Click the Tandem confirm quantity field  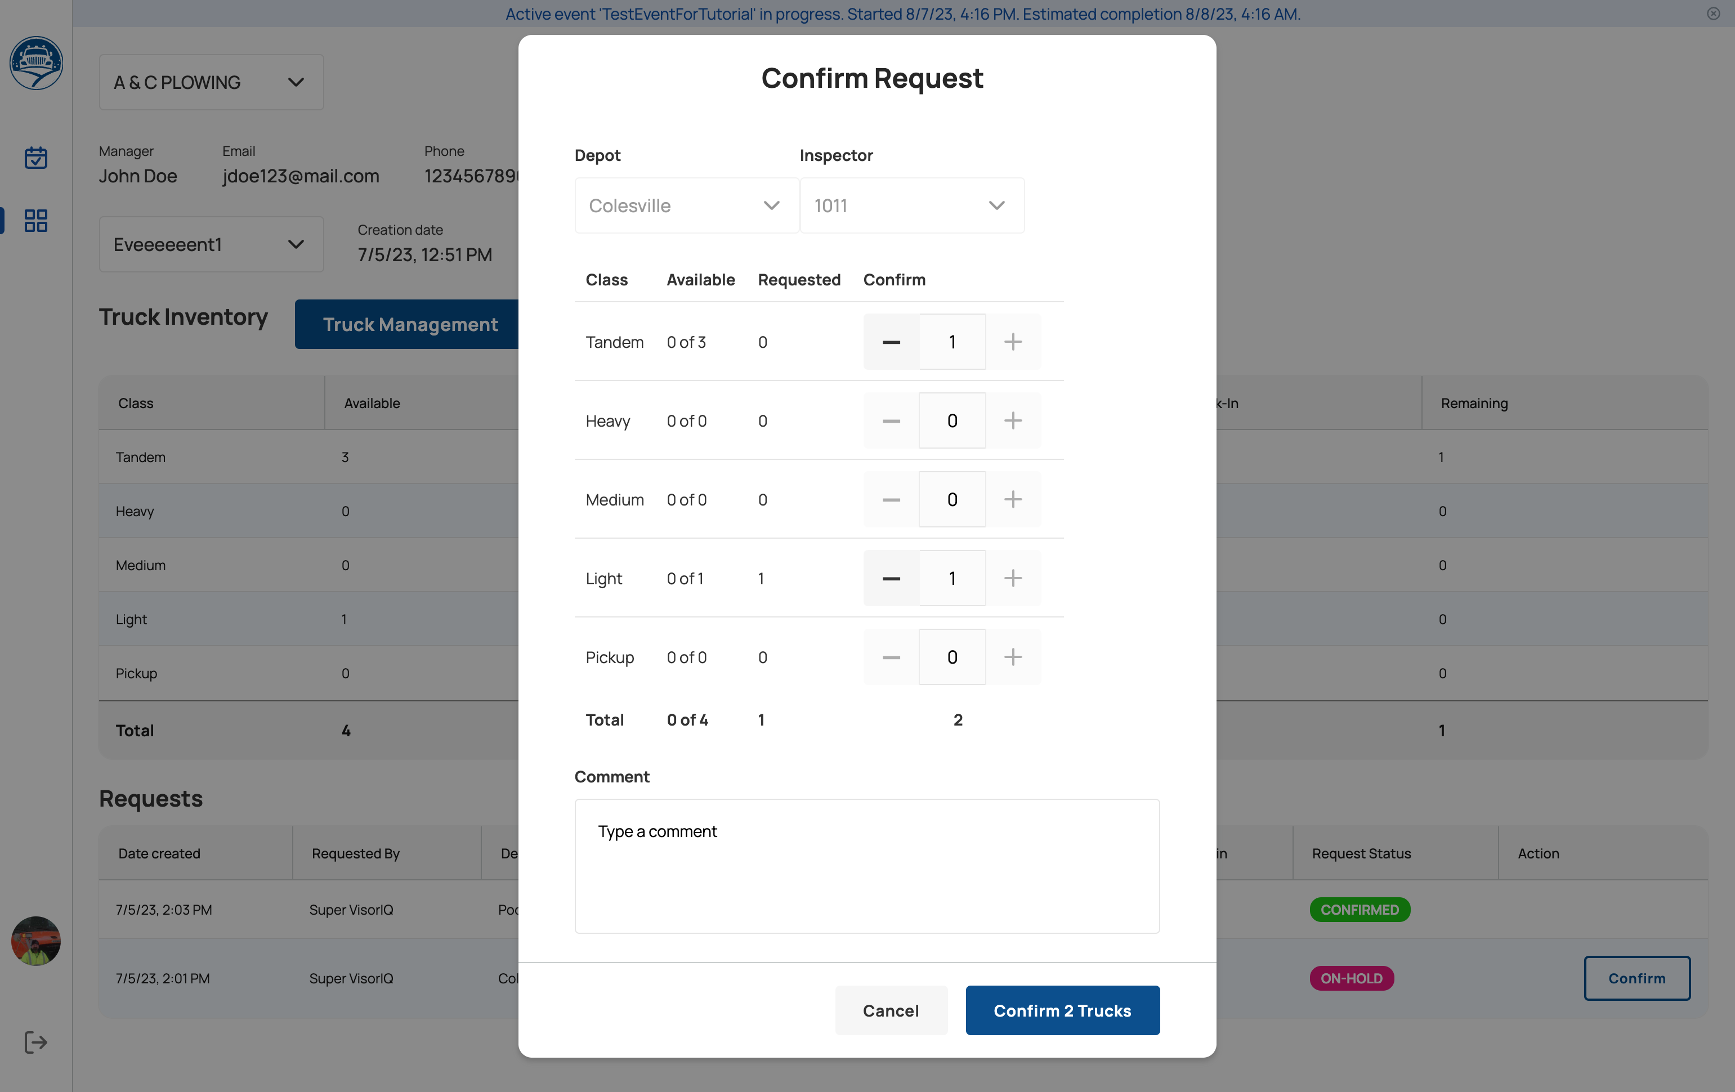click(x=952, y=342)
